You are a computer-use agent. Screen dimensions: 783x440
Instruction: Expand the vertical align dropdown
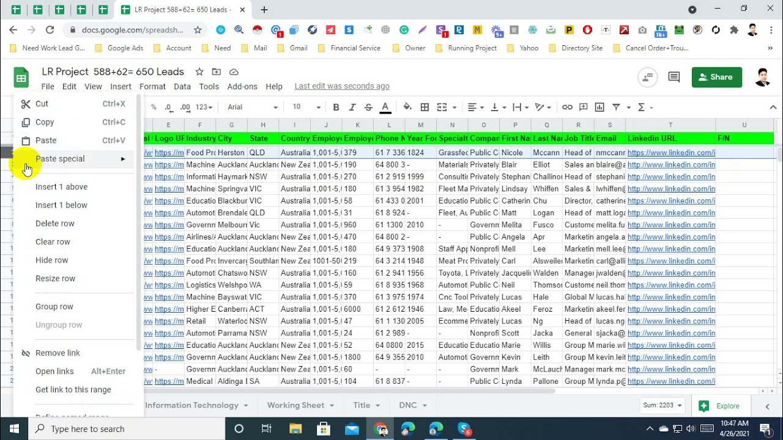pos(498,107)
